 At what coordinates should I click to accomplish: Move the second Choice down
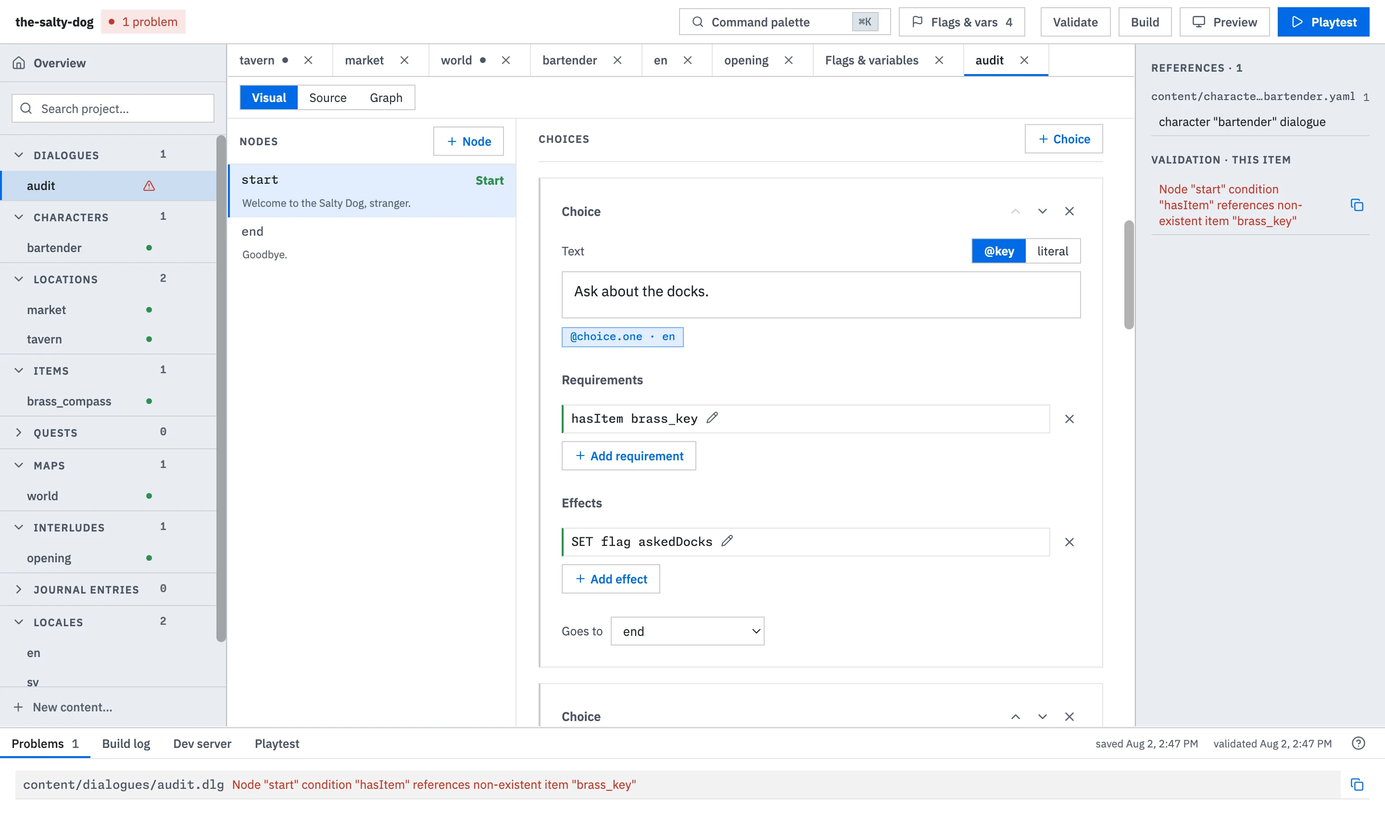(1042, 716)
